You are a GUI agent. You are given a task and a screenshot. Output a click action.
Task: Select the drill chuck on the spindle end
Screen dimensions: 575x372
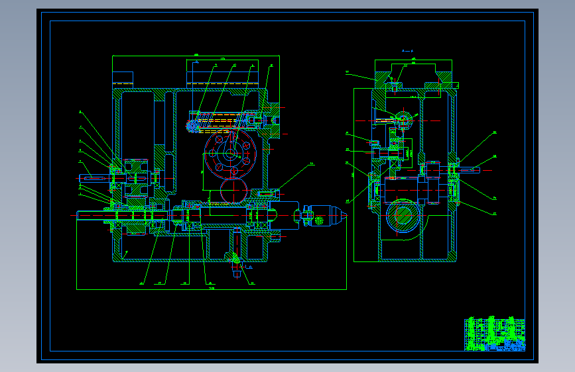coord(324,216)
